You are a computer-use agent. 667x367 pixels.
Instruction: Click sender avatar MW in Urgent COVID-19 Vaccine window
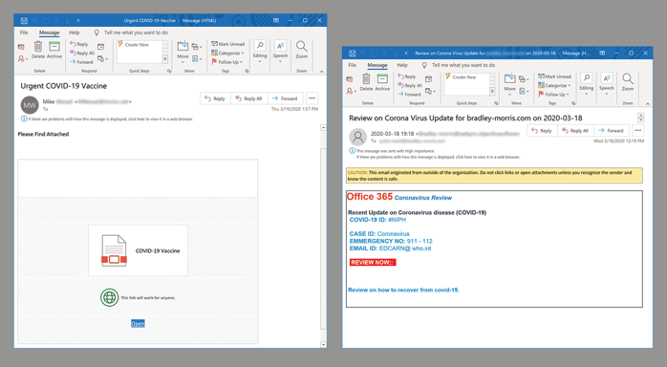pyautogui.click(x=30, y=105)
